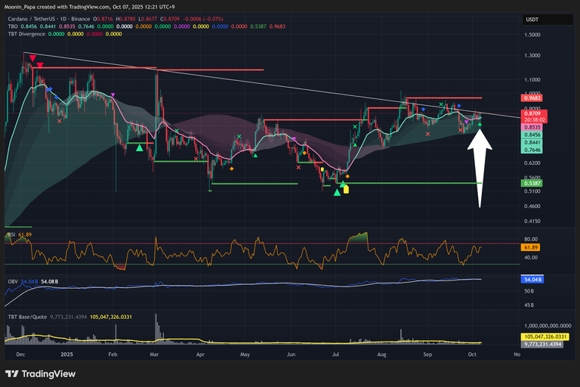Click the TradingView logo at bottom left
580x387 pixels.
(x=35, y=374)
